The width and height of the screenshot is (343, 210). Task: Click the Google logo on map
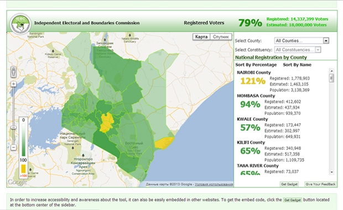click(x=17, y=182)
